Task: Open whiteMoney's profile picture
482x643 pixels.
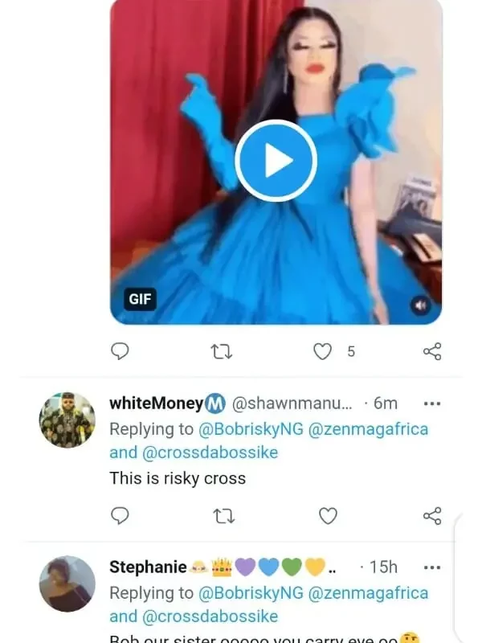Action: click(x=67, y=420)
